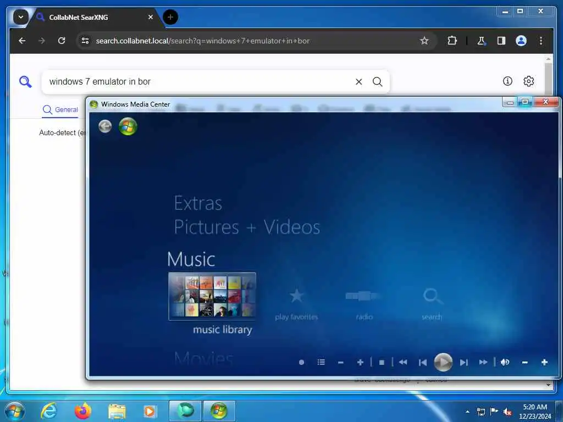Open a new browser tab
This screenshot has height=422, width=563.
click(x=170, y=17)
